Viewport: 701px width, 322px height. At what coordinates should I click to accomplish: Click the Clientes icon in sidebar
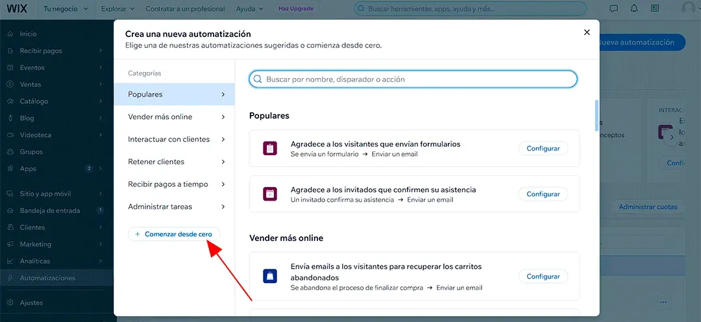[x=10, y=227]
